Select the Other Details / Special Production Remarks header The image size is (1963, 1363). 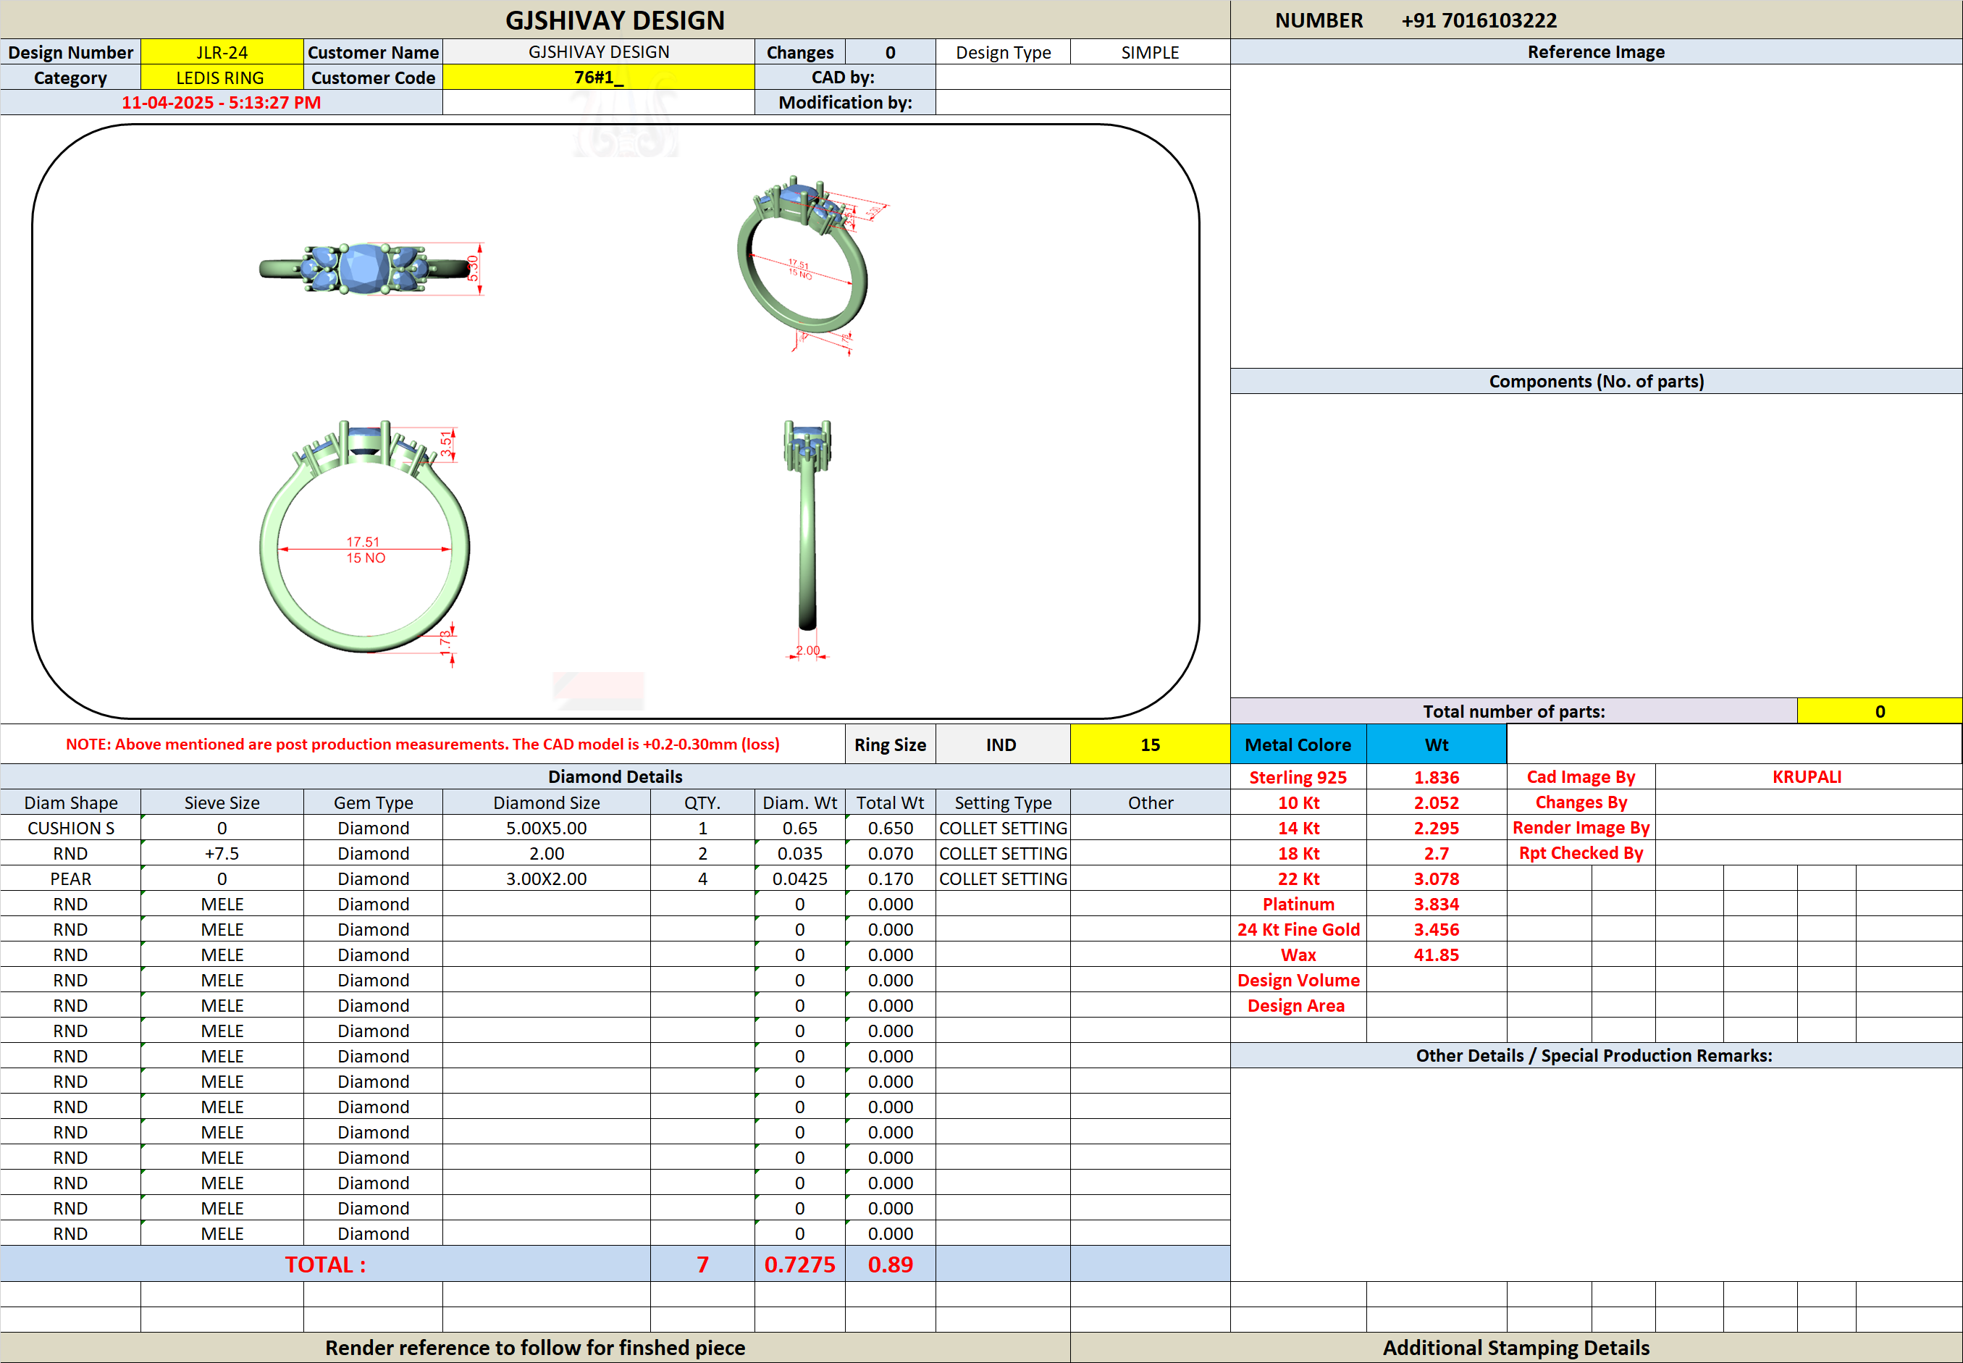1595,1055
